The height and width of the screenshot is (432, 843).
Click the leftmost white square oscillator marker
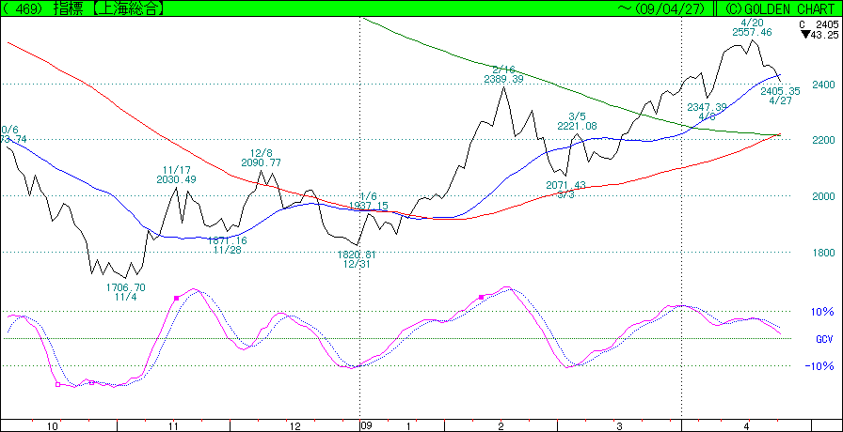point(58,383)
